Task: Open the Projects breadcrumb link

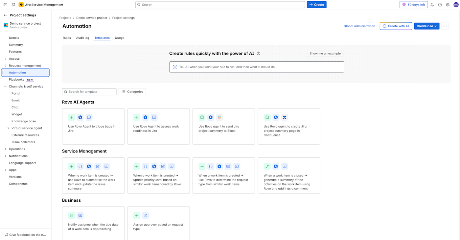Action: pyautogui.click(x=65, y=18)
